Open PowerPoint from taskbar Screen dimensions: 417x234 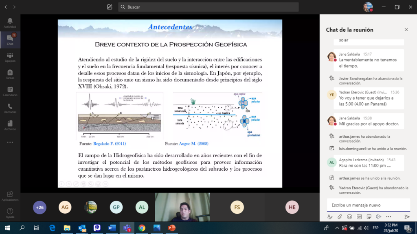coord(172,228)
